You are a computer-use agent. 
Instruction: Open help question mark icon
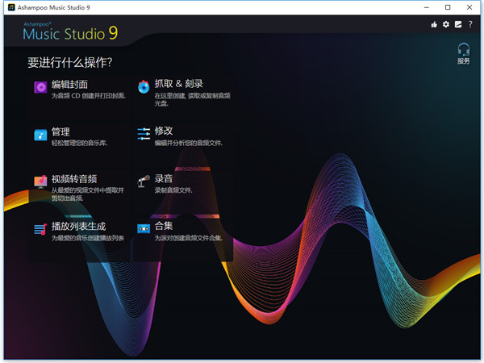pyautogui.click(x=470, y=24)
